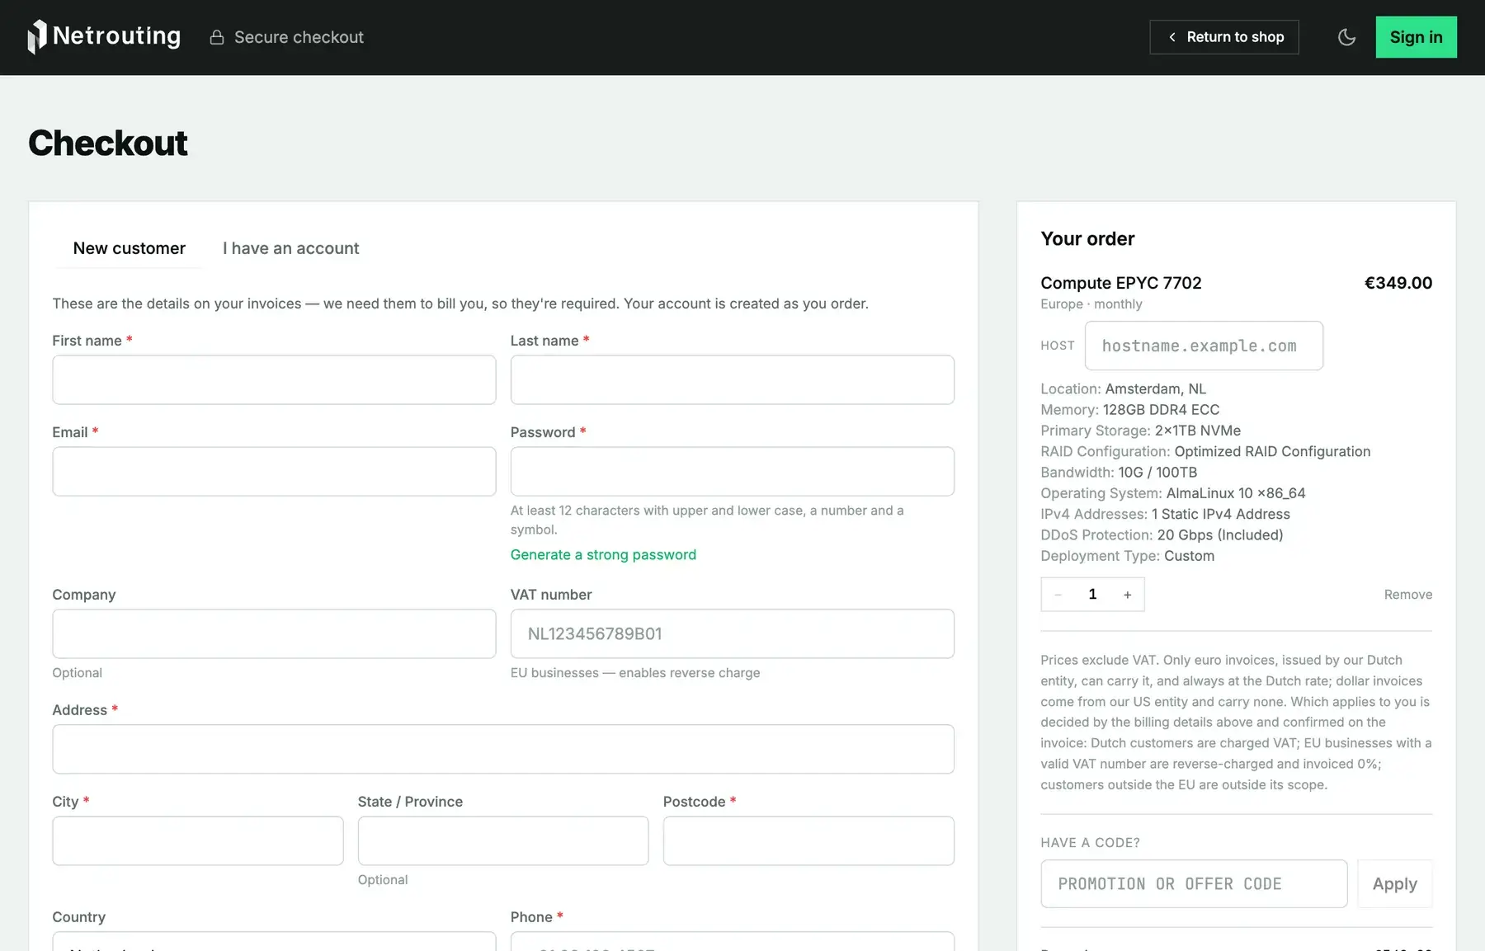
Task: Click the VAT number field
Action: tap(733, 633)
